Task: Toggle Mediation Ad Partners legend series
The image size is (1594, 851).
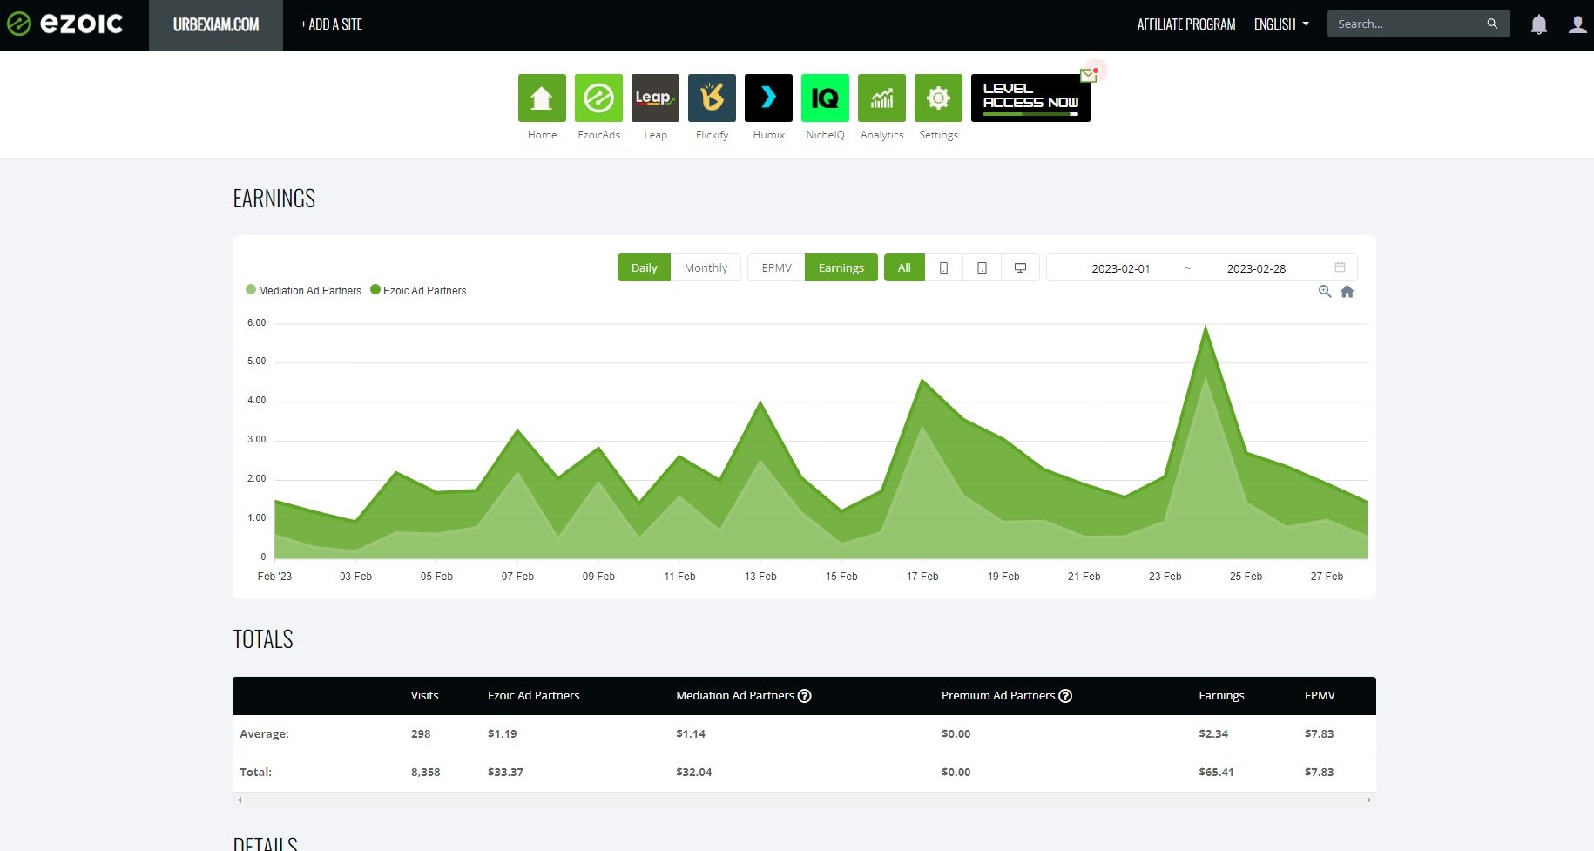Action: 303,290
